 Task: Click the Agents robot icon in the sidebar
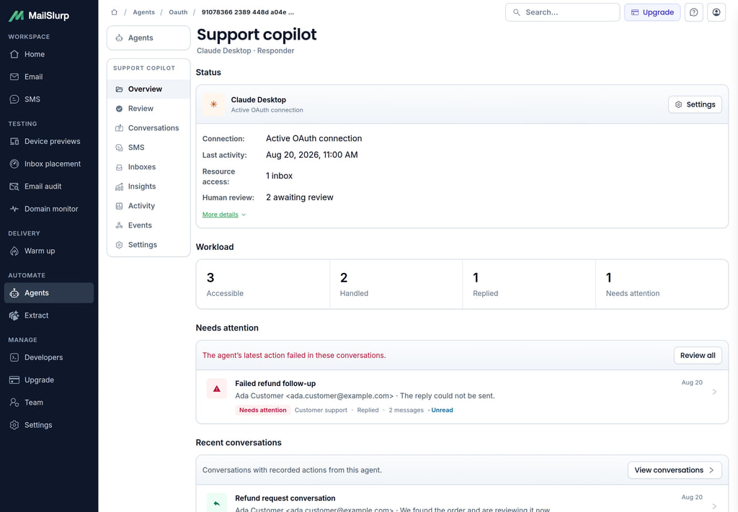pyautogui.click(x=14, y=293)
